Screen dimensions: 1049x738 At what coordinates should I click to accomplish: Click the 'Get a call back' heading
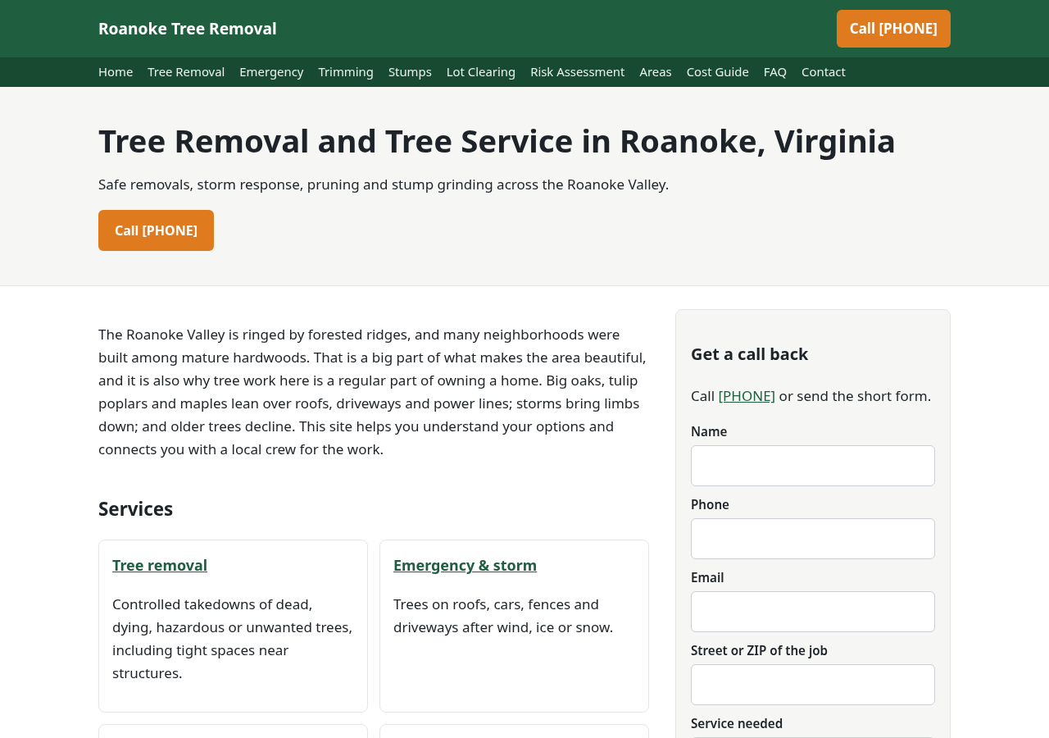pos(749,354)
